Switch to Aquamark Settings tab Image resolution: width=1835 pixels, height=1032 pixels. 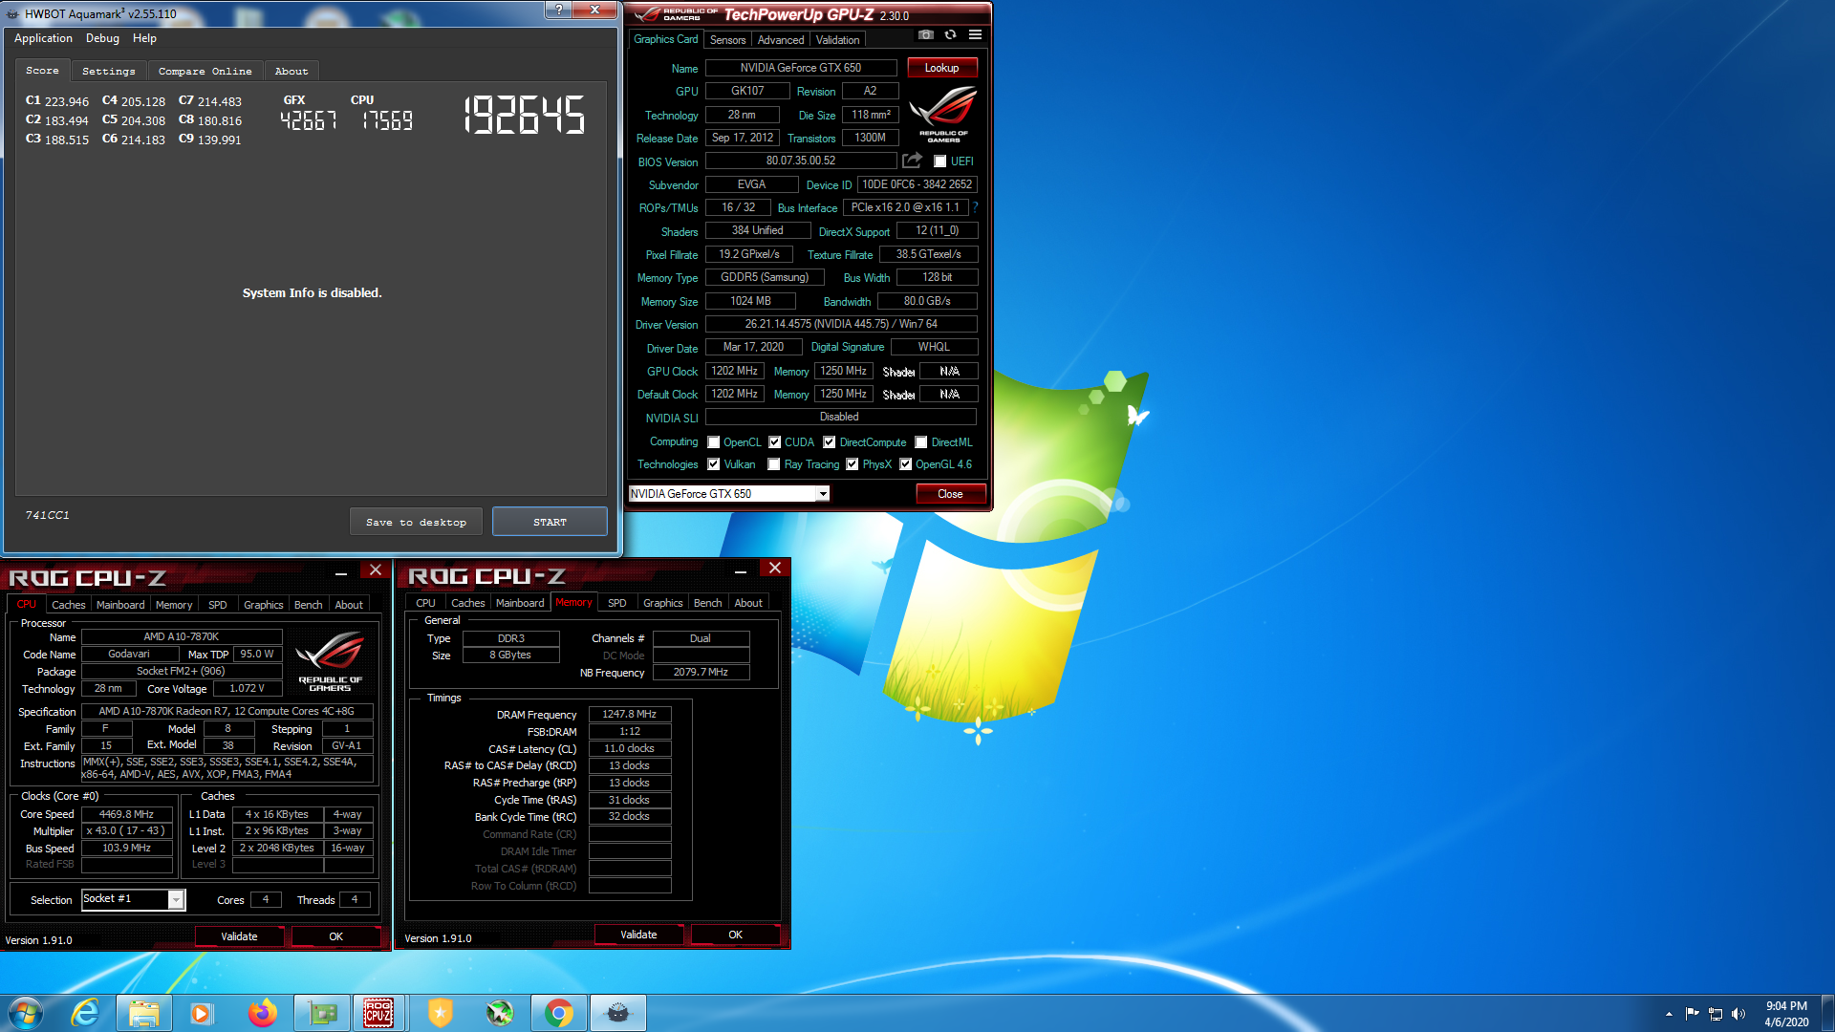(108, 72)
